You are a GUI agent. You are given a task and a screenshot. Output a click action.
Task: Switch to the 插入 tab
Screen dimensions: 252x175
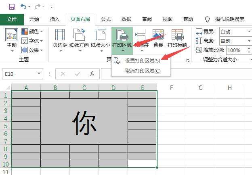click(x=55, y=19)
